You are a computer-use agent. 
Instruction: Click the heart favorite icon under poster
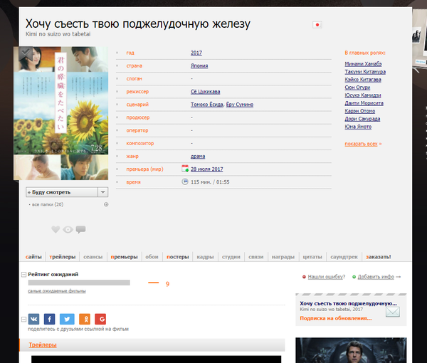click(56, 229)
